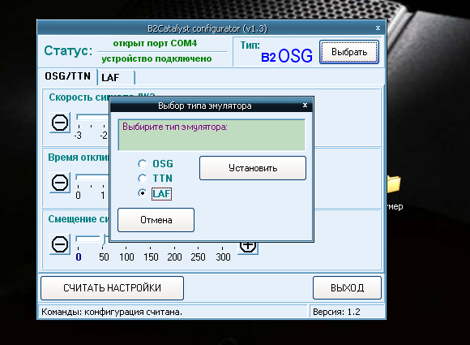Click the ВЫХОД button
This screenshot has width=470, height=345.
347,288
